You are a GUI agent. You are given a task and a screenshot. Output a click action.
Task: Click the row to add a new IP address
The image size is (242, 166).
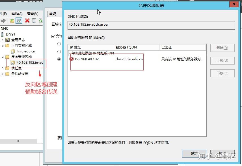coord(113,53)
